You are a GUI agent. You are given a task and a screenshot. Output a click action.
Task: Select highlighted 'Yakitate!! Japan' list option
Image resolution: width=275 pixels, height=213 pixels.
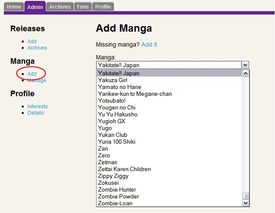click(x=169, y=73)
